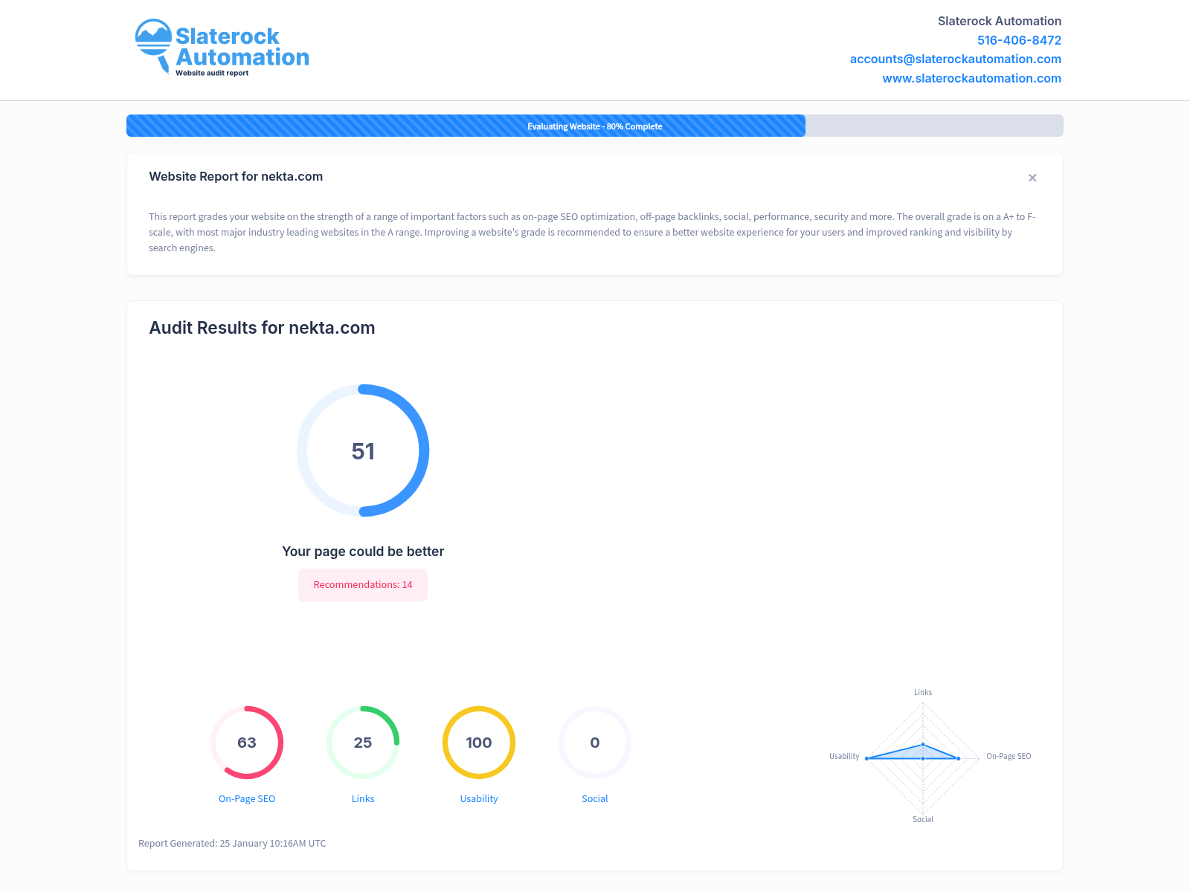Click the Evaluating Website 80% Complete progress bar
The height and width of the screenshot is (892, 1190).
[x=595, y=126]
